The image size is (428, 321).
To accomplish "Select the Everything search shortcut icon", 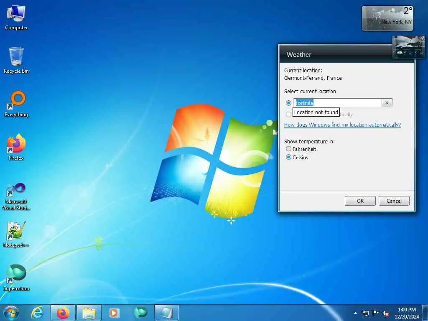I will (x=16, y=104).
